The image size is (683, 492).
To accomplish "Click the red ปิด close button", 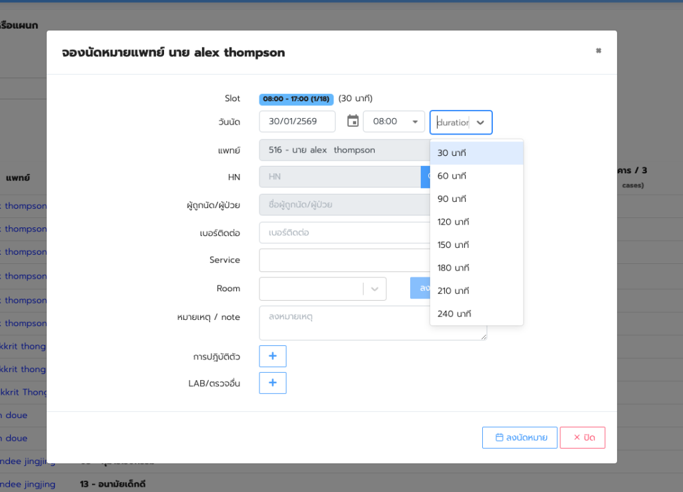I will [582, 438].
